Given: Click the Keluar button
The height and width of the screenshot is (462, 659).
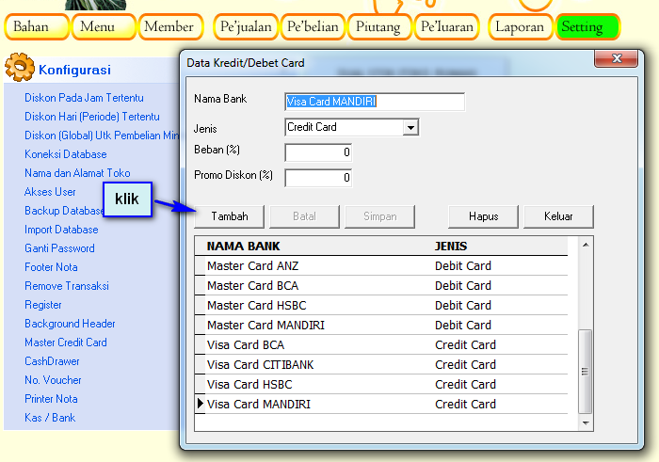Looking at the screenshot, I should pyautogui.click(x=558, y=216).
